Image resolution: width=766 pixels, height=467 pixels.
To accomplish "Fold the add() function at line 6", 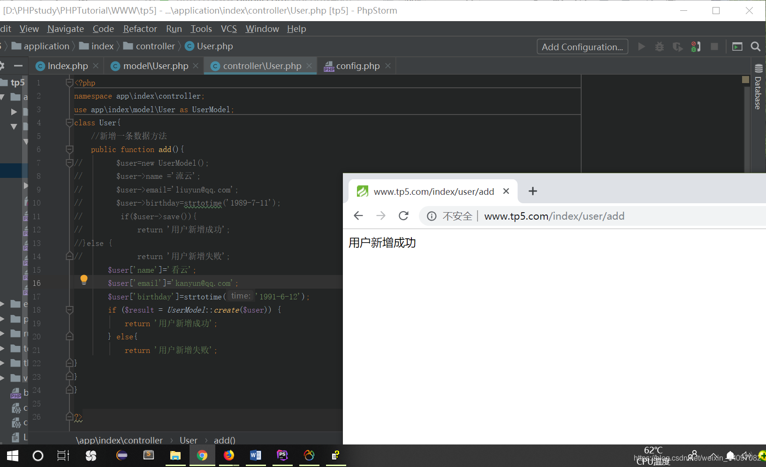I will point(69,149).
